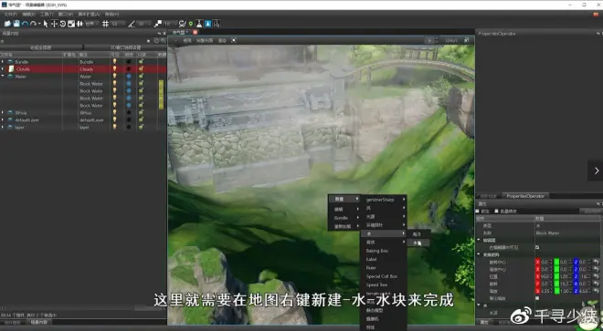This screenshot has width=603, height=331.
Task: Check the 锁定 checkbox in properties
Action: tap(478, 212)
